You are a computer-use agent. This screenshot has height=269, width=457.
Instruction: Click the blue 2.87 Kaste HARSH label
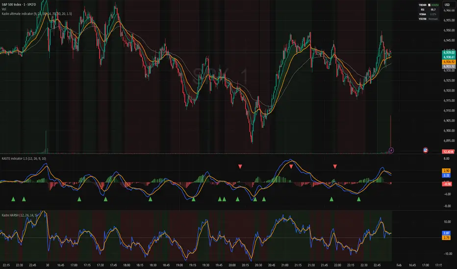pyautogui.click(x=447, y=233)
